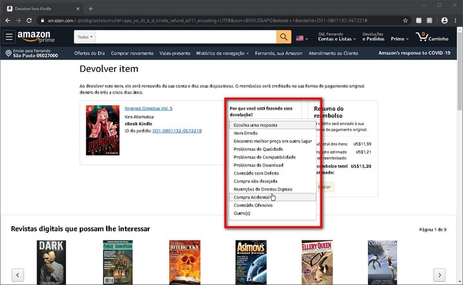The height and width of the screenshot is (285, 463).
Task: Select Problemas de Download reason
Action: (x=272, y=165)
